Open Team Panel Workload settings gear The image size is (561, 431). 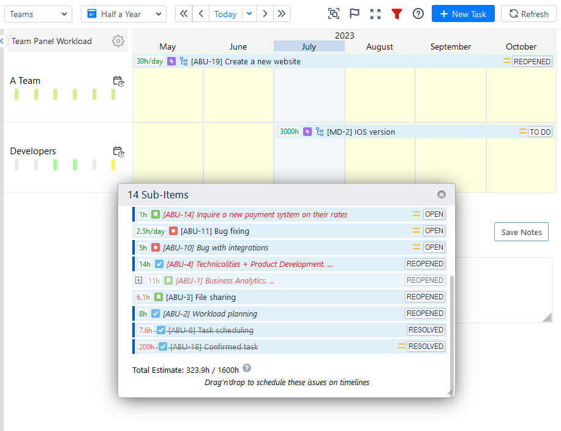tap(118, 41)
